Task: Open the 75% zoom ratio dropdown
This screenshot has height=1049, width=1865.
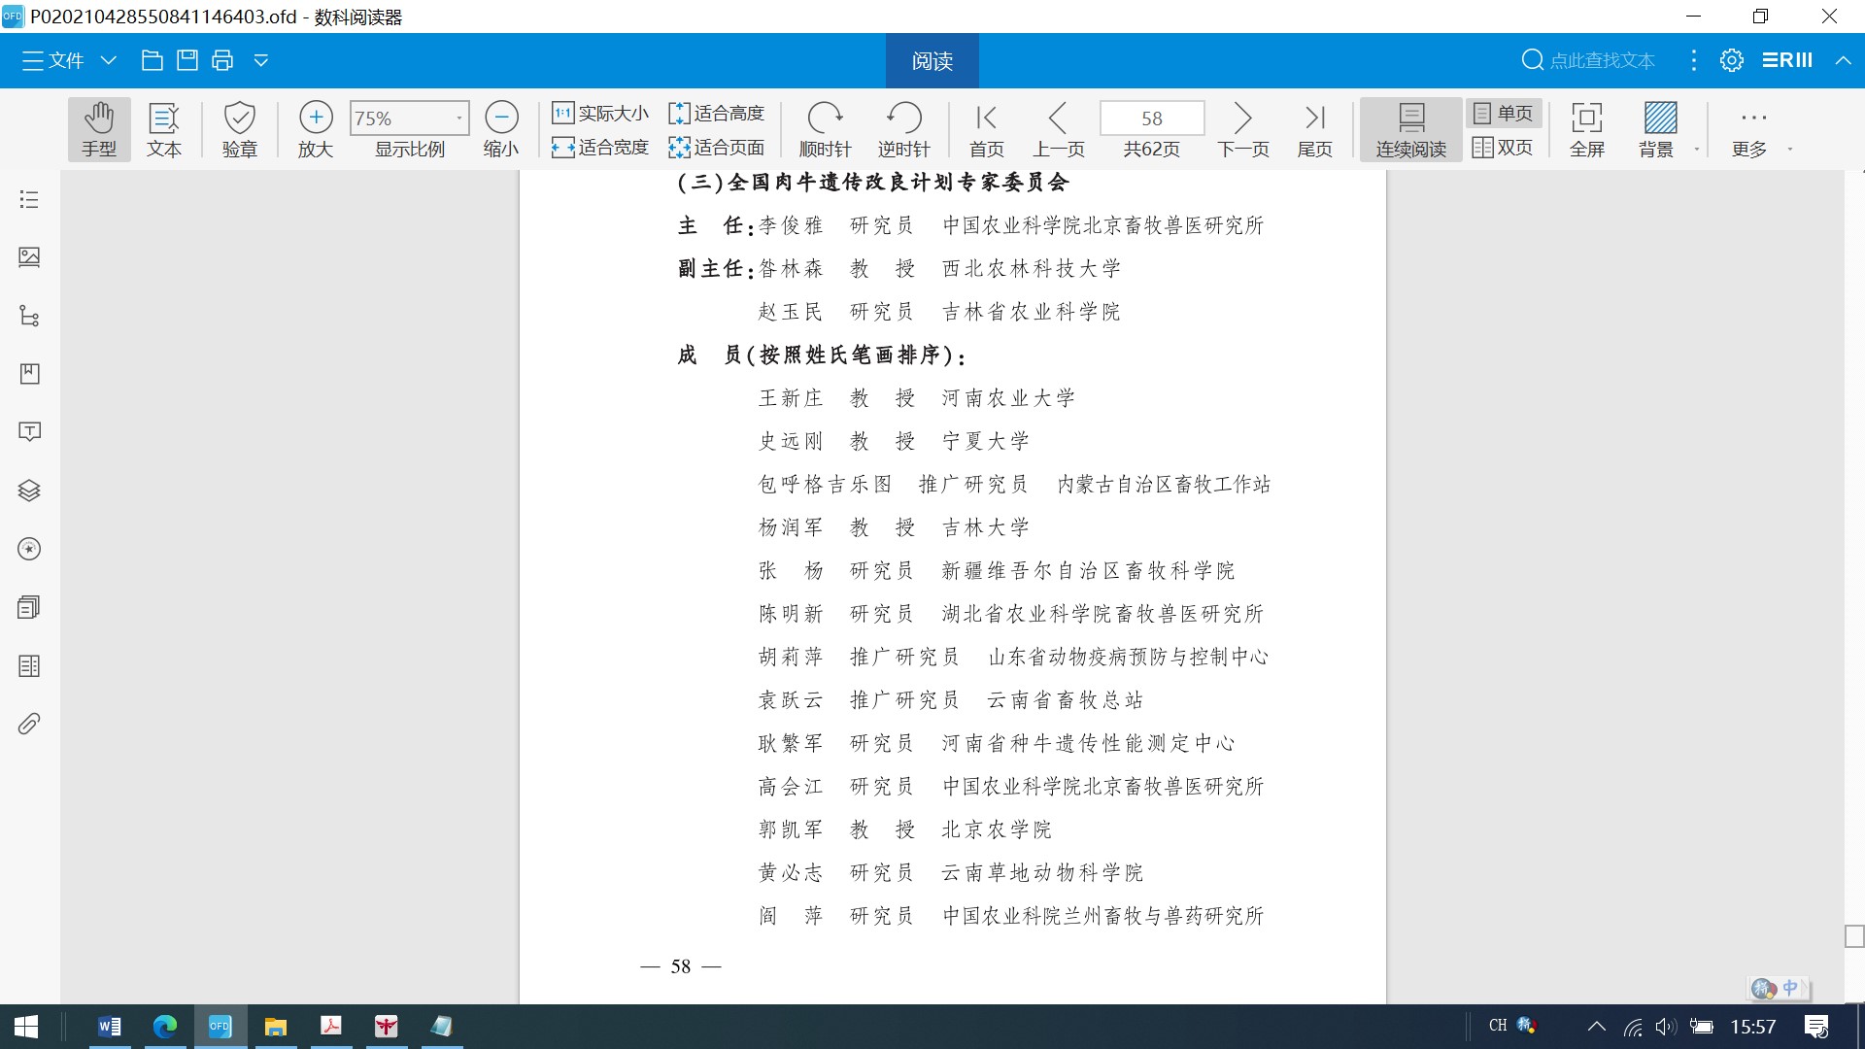Action: (x=458, y=118)
